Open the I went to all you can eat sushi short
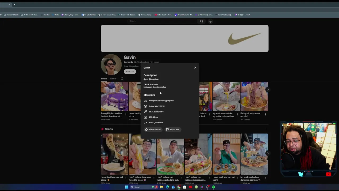Viewport: 339px width, 191px height. pyautogui.click(x=226, y=154)
